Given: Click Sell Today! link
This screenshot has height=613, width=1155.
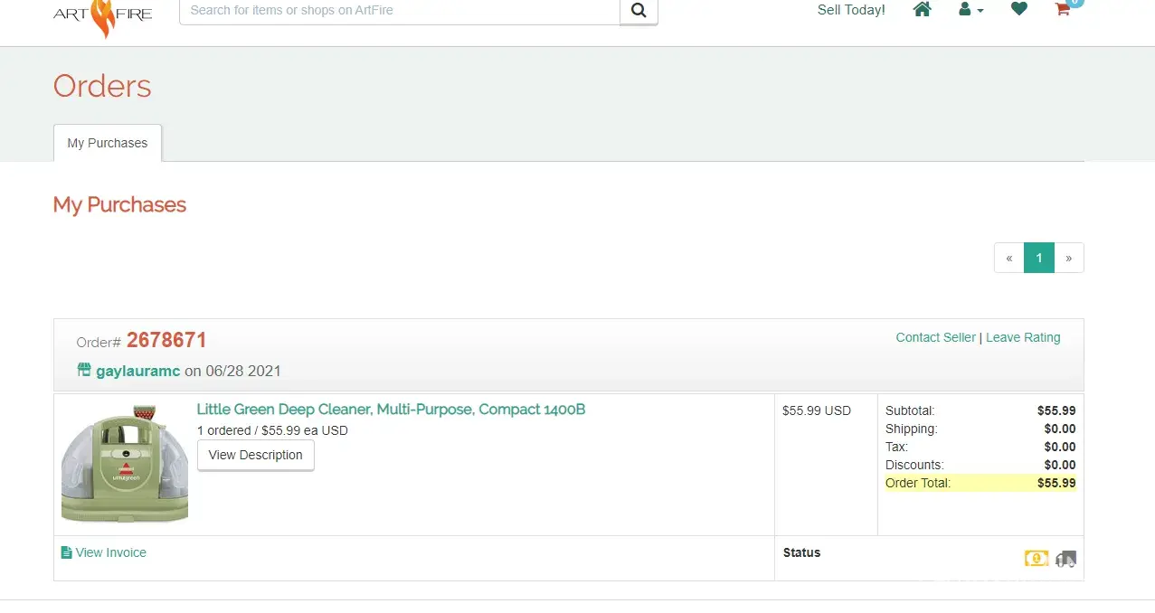Looking at the screenshot, I should (851, 10).
